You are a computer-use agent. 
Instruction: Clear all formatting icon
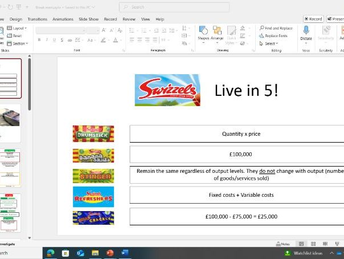120,30
